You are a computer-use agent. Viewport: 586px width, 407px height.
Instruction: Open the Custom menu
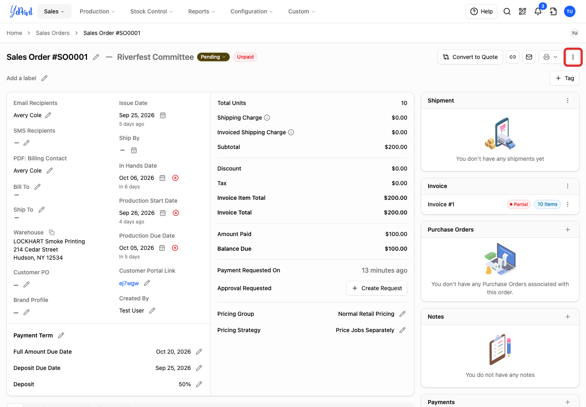click(302, 11)
